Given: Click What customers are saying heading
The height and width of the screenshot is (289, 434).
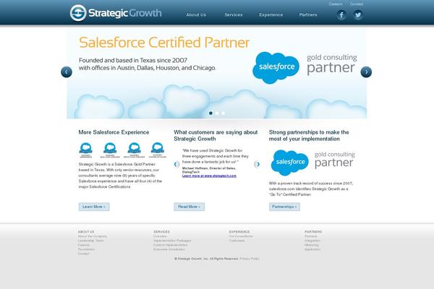Looking at the screenshot, I should point(216,136).
